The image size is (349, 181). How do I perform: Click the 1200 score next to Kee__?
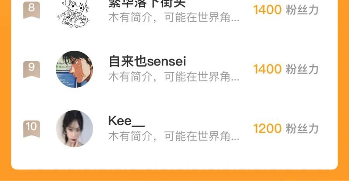click(267, 129)
